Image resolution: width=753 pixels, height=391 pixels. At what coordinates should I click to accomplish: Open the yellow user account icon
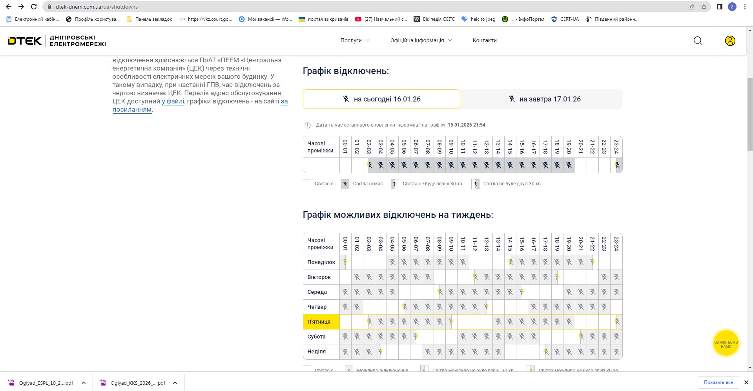click(730, 41)
